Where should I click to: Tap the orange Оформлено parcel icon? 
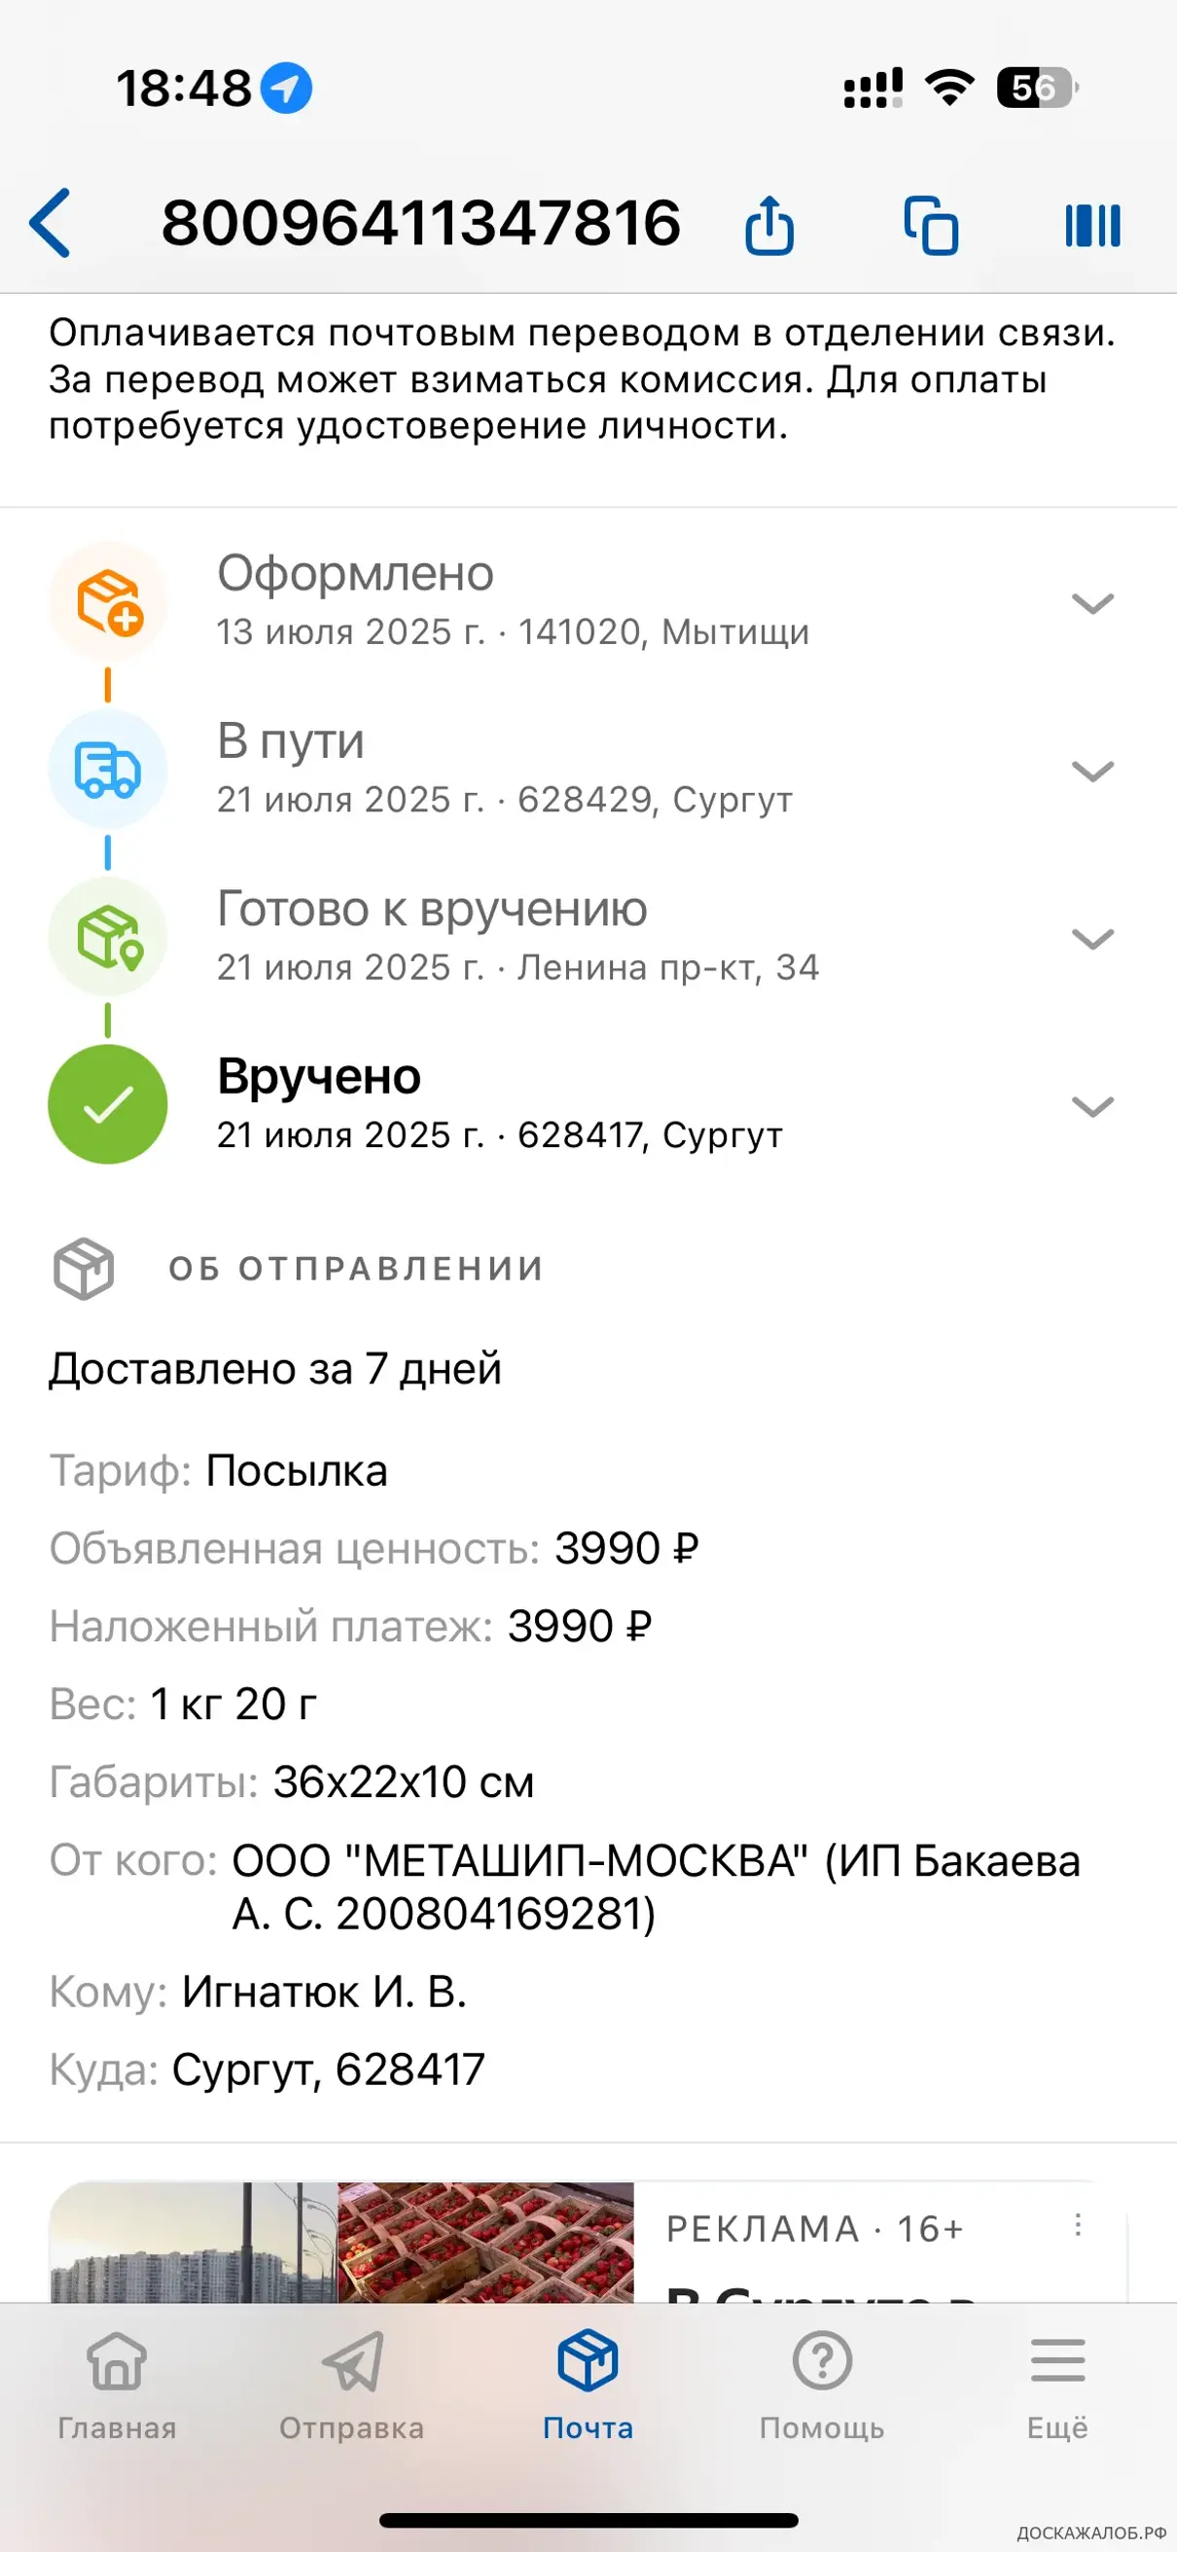[x=108, y=601]
